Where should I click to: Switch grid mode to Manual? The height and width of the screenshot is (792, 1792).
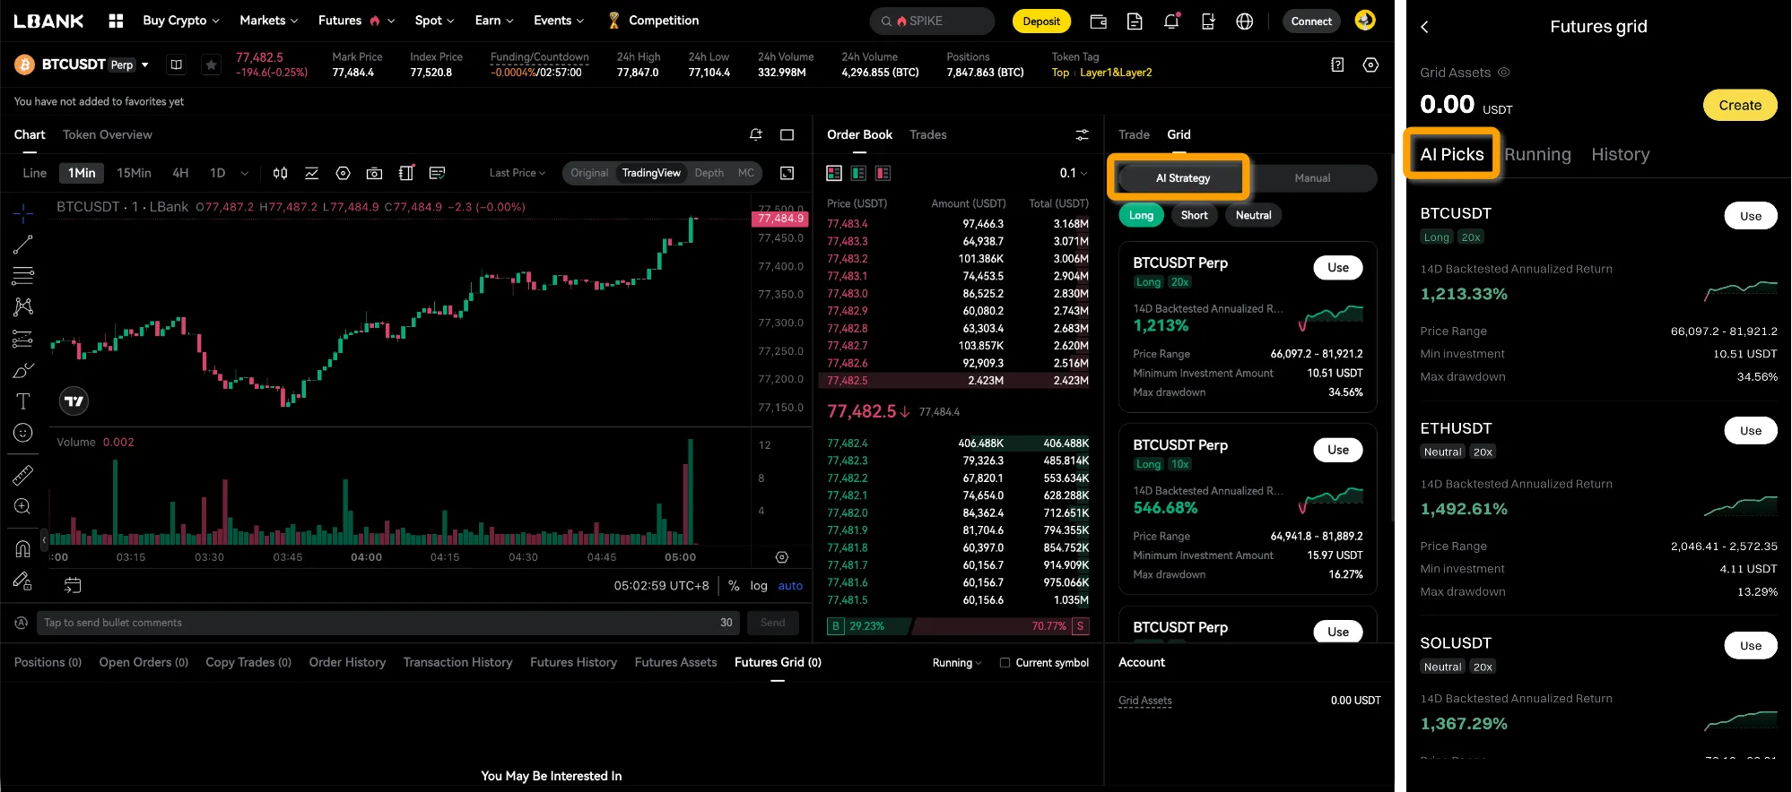[x=1312, y=178]
